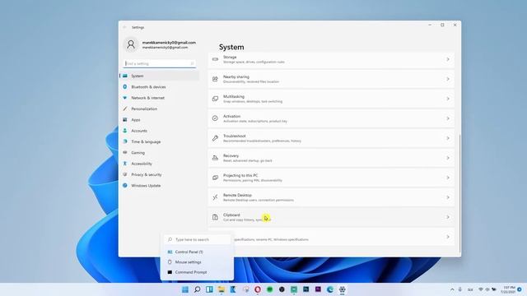Screen dimensions: 527x296
Task: Click the blue K app taskbar icon
Action: tap(233, 289)
